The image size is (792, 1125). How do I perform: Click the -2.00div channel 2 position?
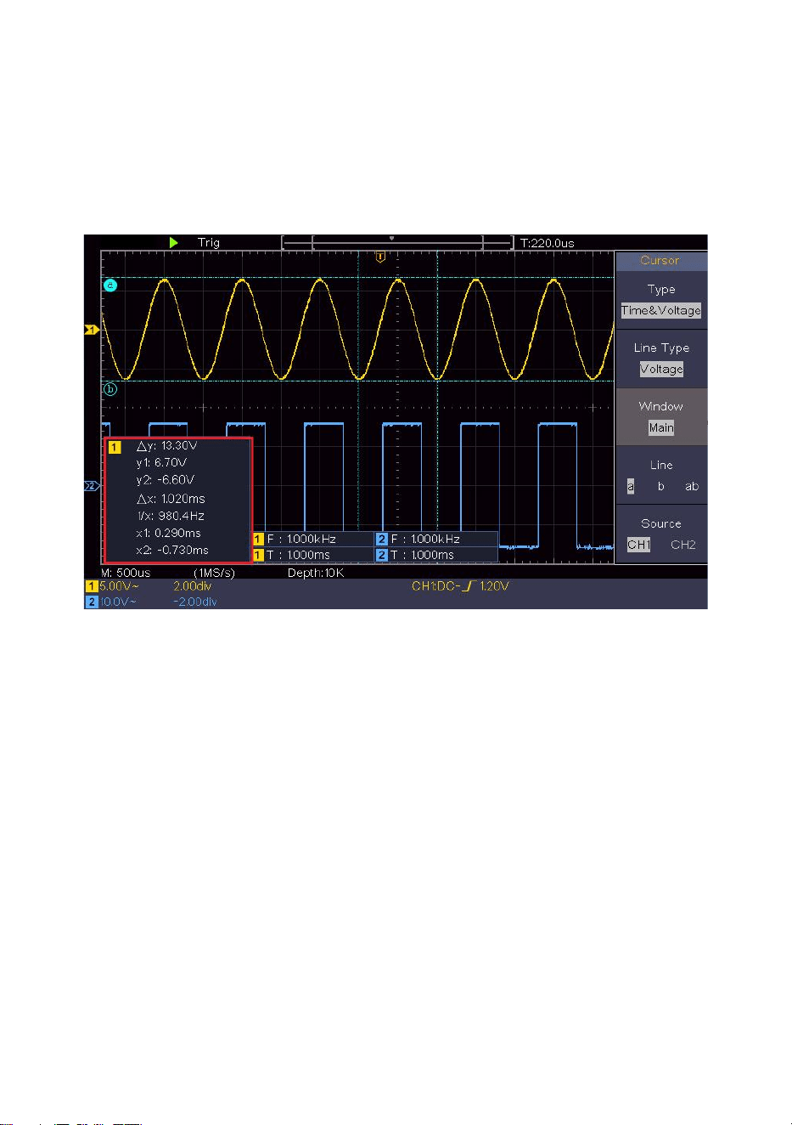pos(195,602)
